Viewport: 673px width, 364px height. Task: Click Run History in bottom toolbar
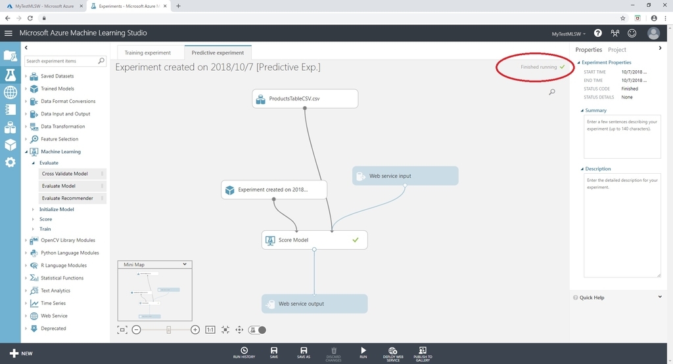[x=244, y=353]
